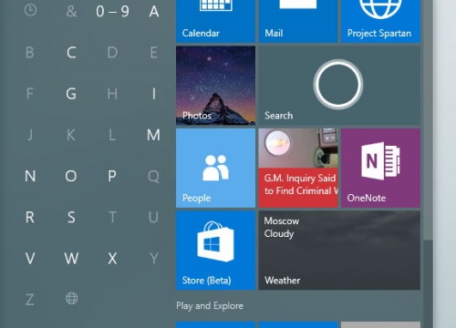Jump to apps starting with N
This screenshot has height=328, width=456.
[x=30, y=176]
